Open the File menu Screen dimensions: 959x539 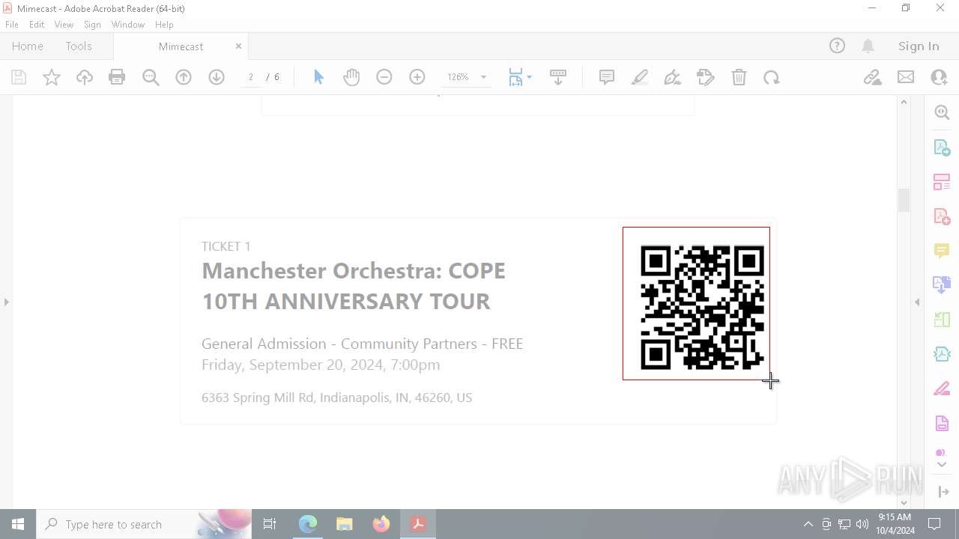pyautogui.click(x=12, y=25)
